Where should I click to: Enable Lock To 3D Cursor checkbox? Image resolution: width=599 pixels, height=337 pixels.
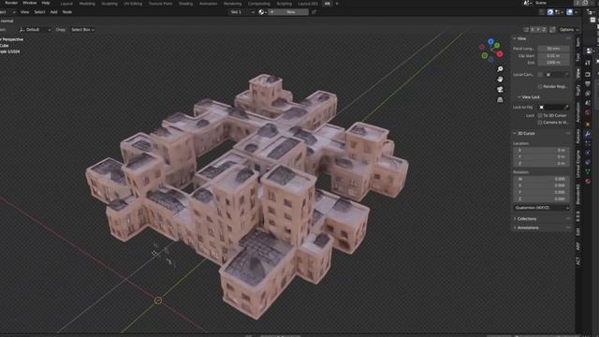[x=540, y=115]
